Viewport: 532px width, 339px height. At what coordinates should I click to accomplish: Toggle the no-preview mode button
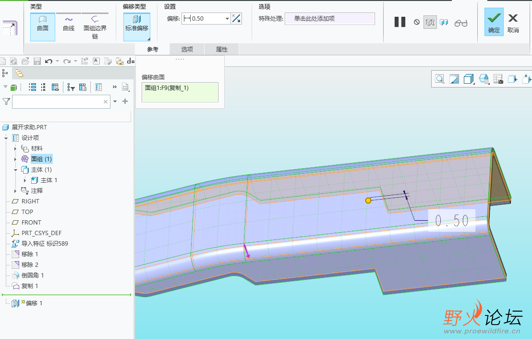[x=417, y=22]
